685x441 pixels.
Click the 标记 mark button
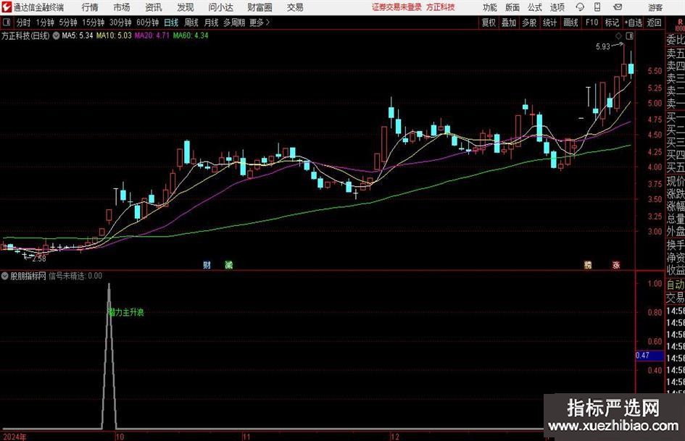point(612,22)
